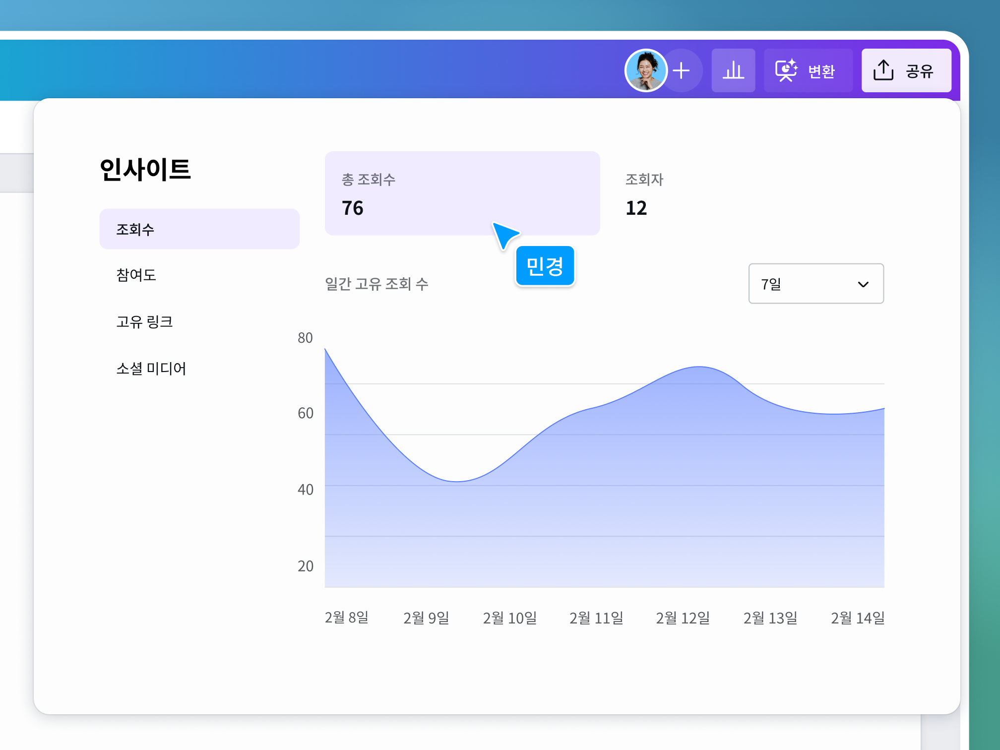Screen dimensions: 1000x750
Task: Click the 인사이트 panel heading
Action: click(146, 170)
